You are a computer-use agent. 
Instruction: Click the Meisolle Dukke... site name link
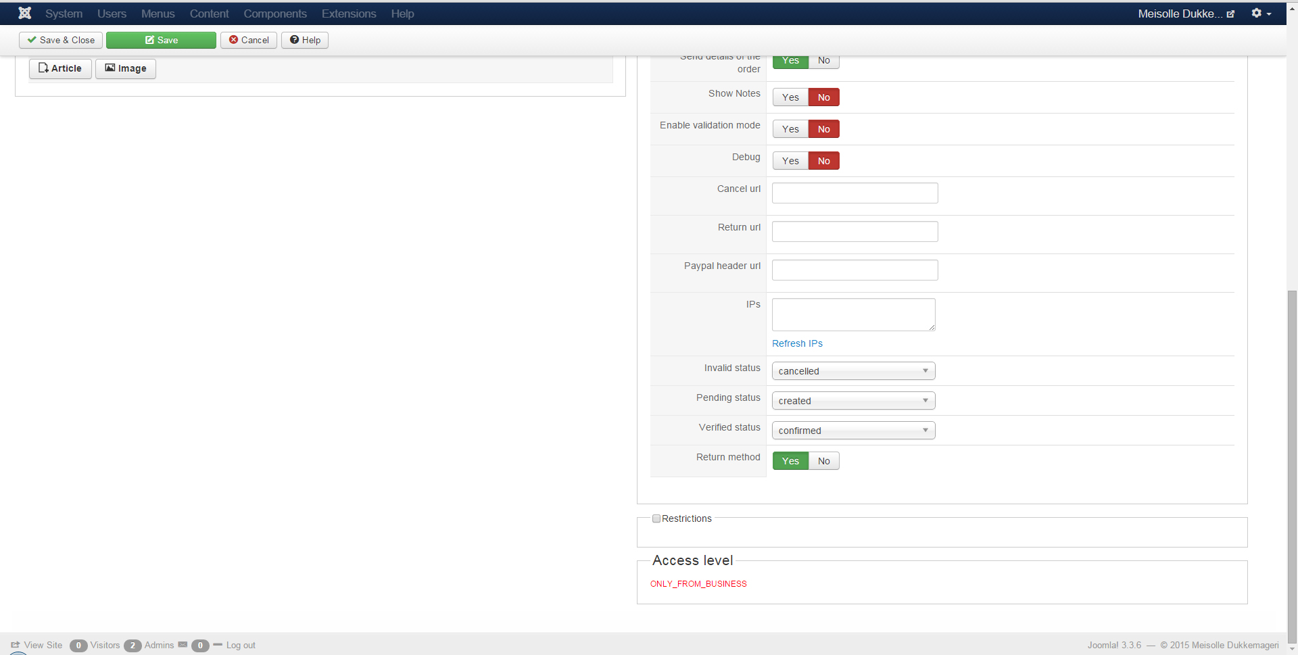(1180, 14)
